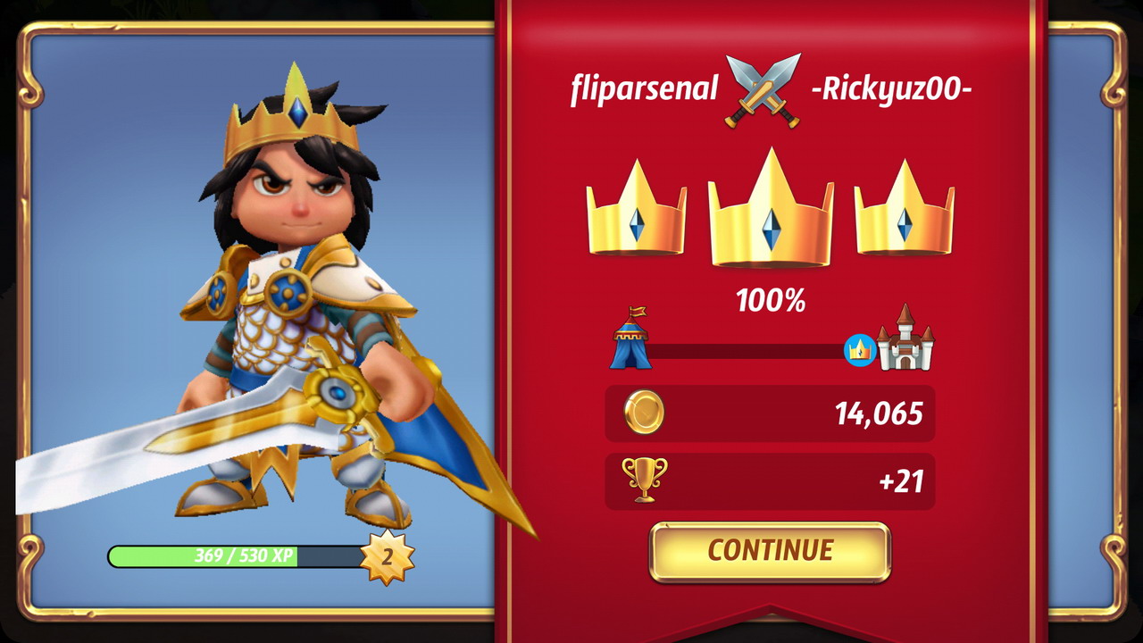1143x643 pixels.
Task: Click the +21 trophies row
Action: click(x=770, y=481)
